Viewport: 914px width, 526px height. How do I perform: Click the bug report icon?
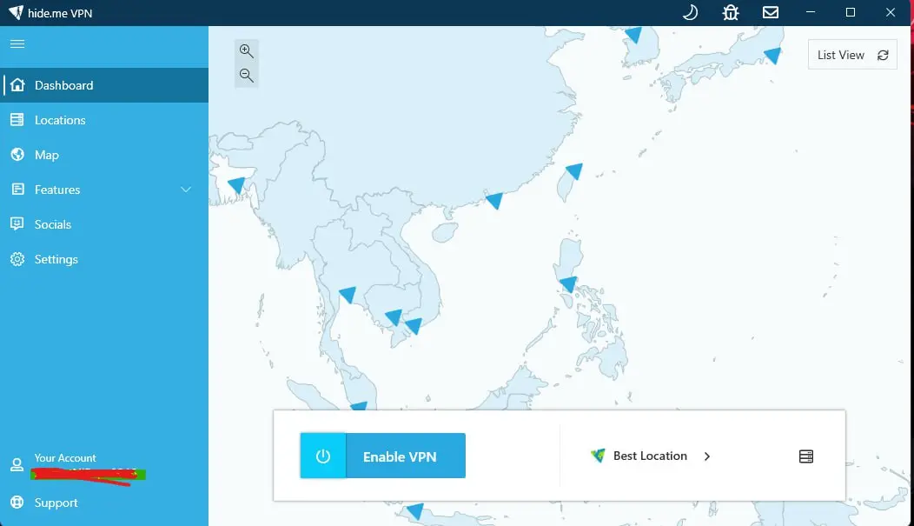click(731, 12)
